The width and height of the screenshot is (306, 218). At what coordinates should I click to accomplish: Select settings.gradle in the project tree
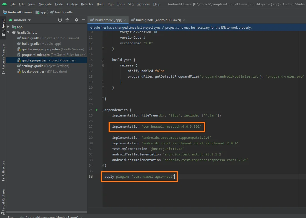pyautogui.click(x=32, y=66)
